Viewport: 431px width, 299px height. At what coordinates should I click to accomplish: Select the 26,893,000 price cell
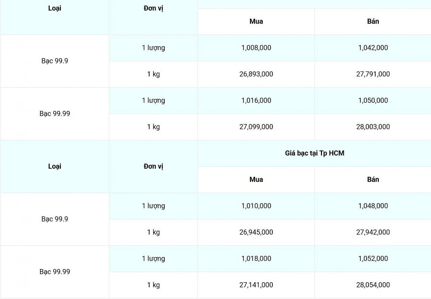pos(256,74)
